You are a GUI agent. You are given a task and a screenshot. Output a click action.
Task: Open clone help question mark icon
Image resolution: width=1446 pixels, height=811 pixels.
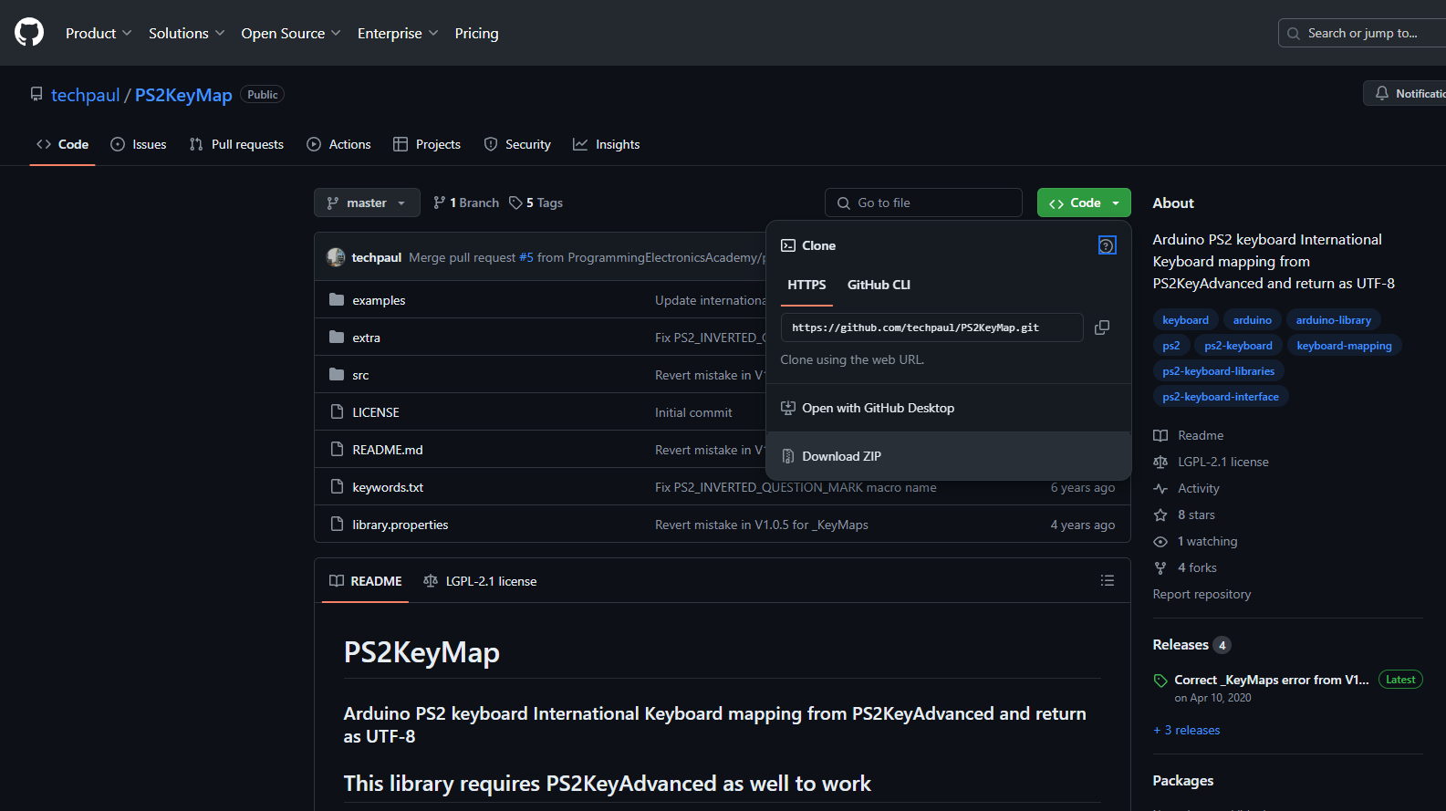[x=1107, y=245]
